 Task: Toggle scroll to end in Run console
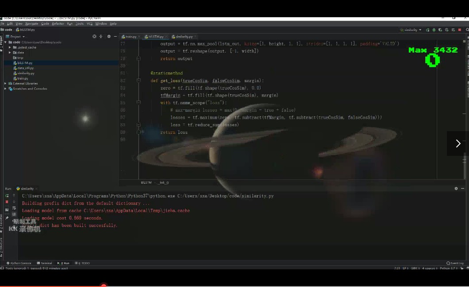point(14,214)
